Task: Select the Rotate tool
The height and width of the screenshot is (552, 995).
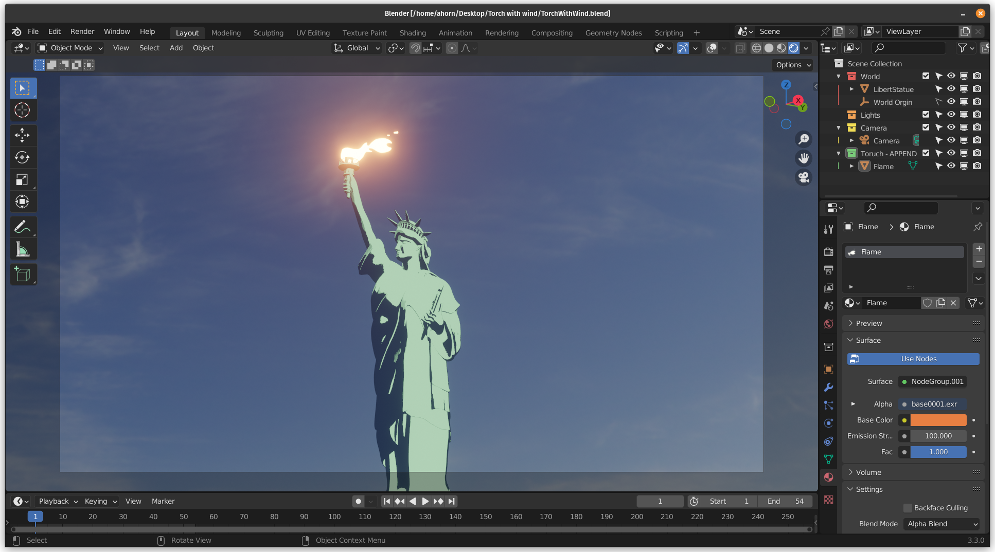Action: [23, 157]
